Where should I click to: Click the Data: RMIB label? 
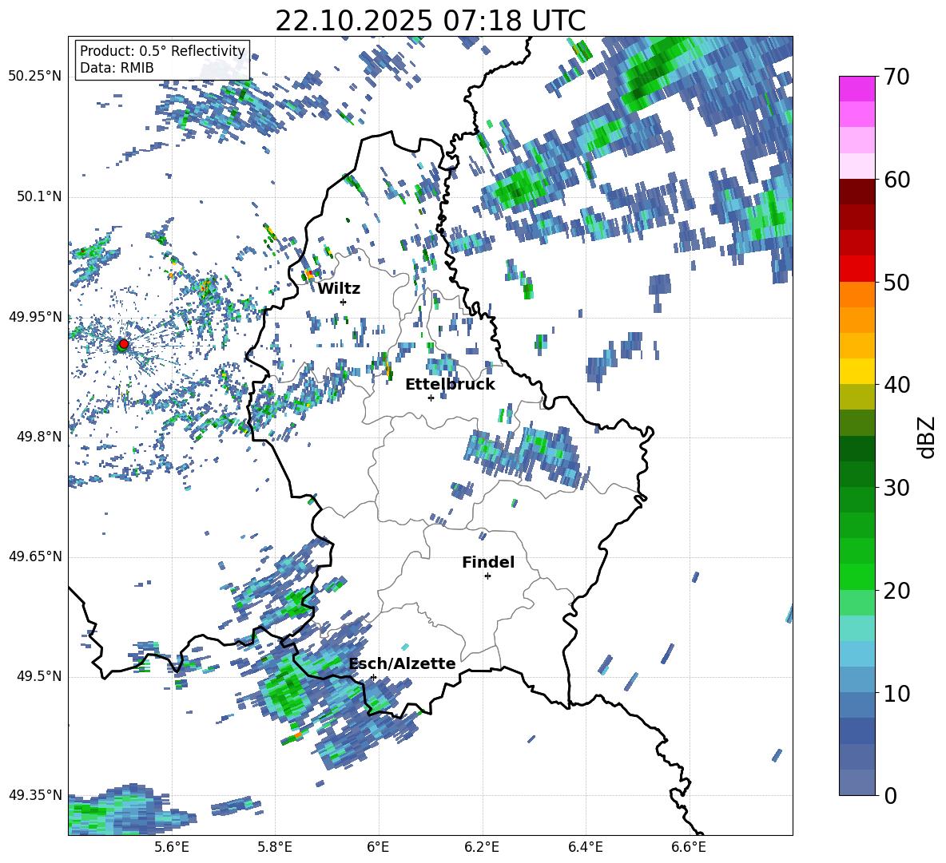117,68
